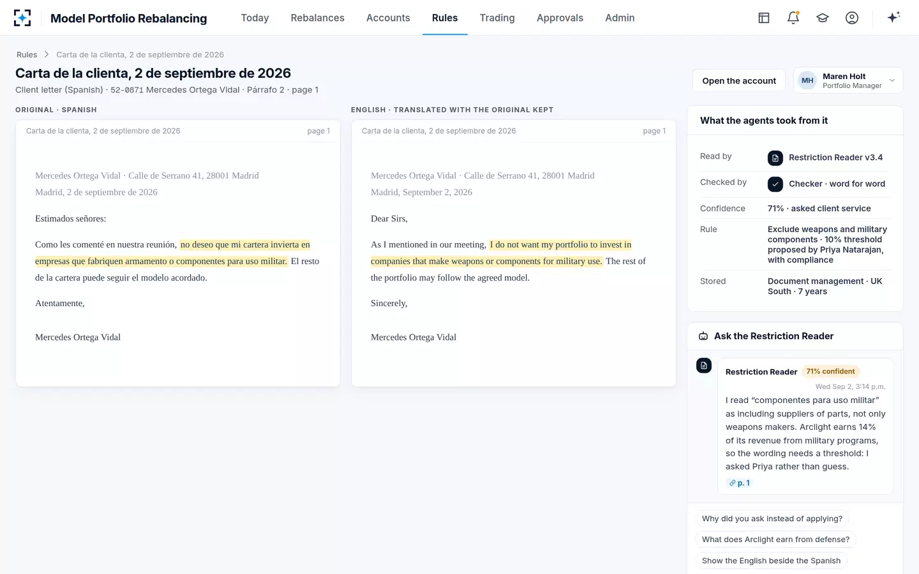This screenshot has height=574, width=919.
Task: Click the 'Estimados señores:' greeting
Action: [71, 219]
